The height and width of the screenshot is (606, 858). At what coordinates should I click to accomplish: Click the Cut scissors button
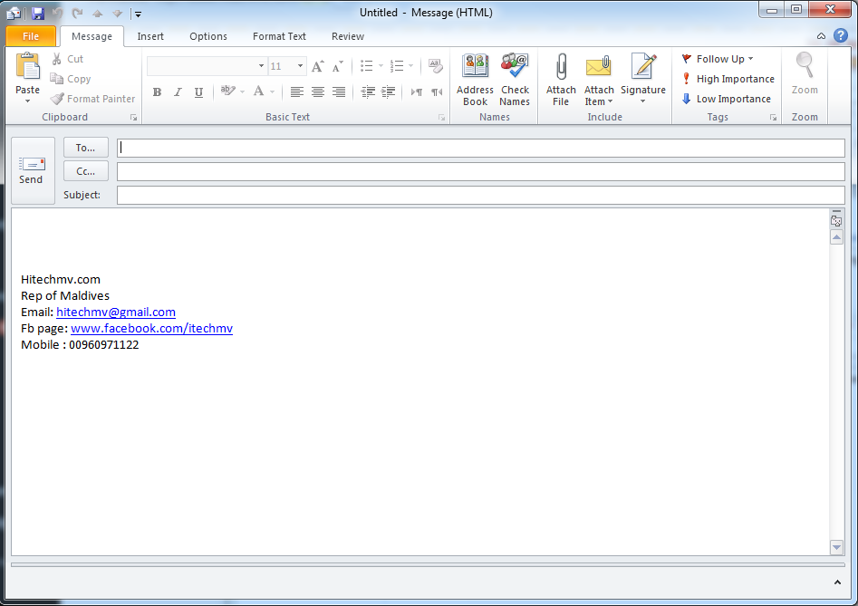coord(67,59)
